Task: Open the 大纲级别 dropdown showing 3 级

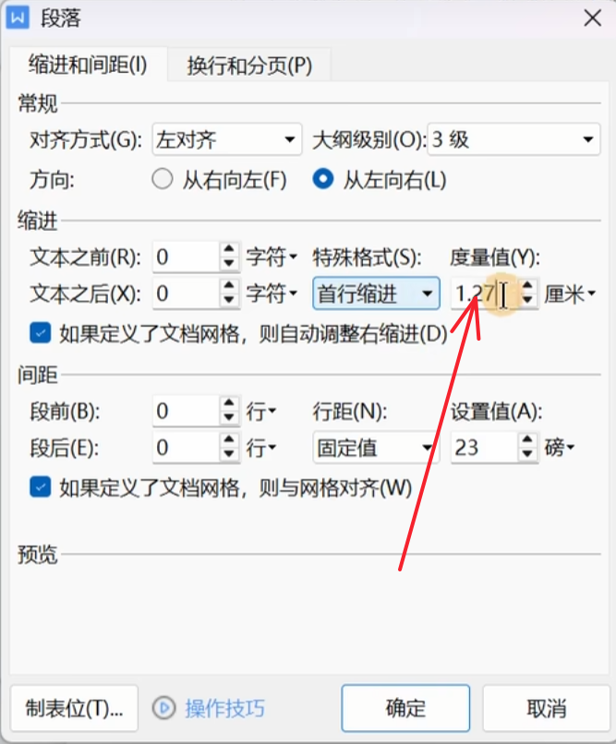Action: click(x=514, y=139)
